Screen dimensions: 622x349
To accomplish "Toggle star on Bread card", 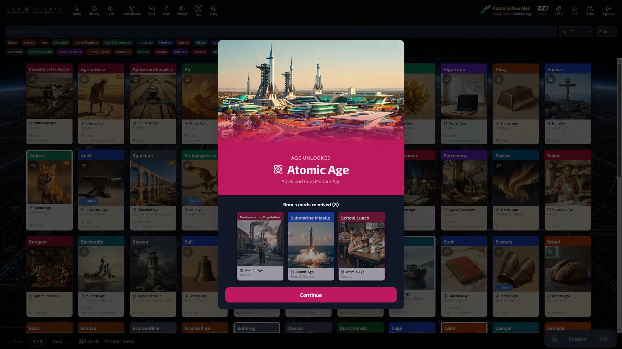I will [550, 252].
